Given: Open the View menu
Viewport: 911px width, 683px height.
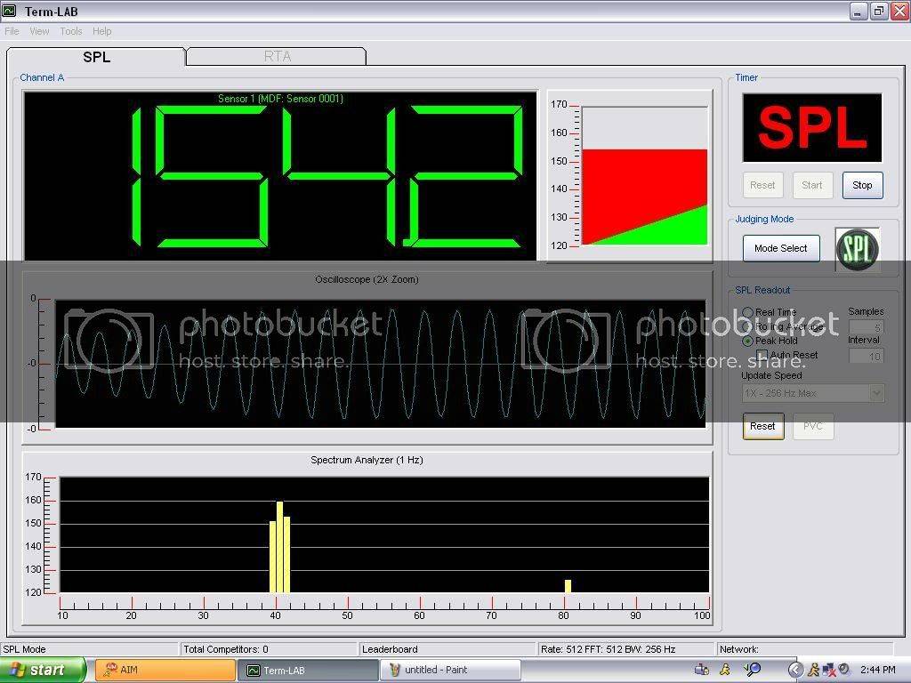Looking at the screenshot, I should (x=39, y=31).
